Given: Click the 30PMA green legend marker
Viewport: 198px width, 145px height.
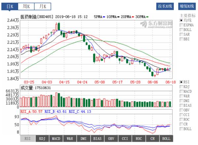Looking at the screenshot, I should click(x=148, y=17).
